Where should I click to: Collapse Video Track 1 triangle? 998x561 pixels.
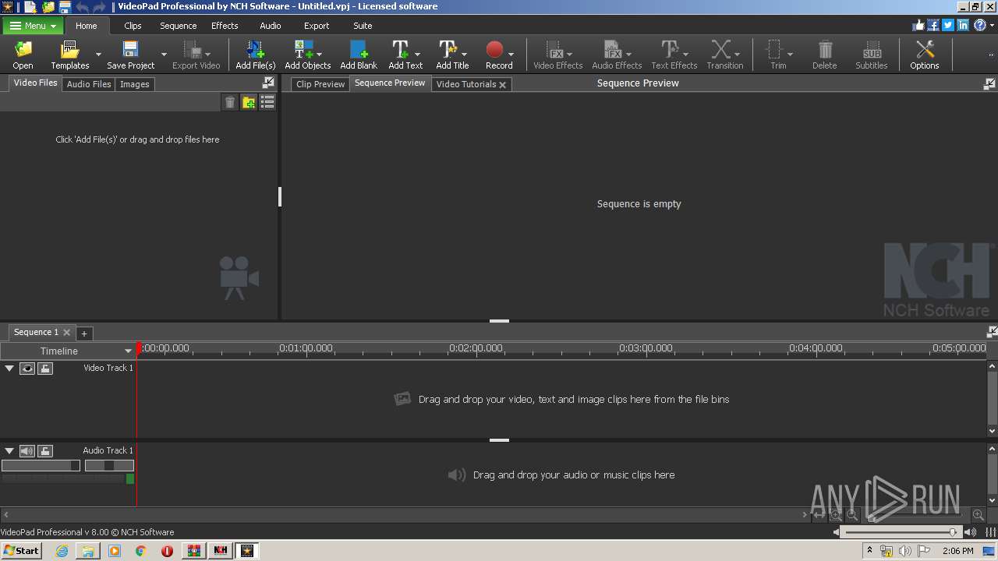tap(9, 368)
